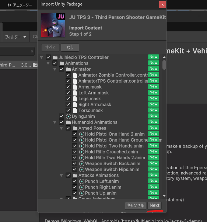Click the package list add icon in background
207x222 pixels.
(x=35, y=65)
